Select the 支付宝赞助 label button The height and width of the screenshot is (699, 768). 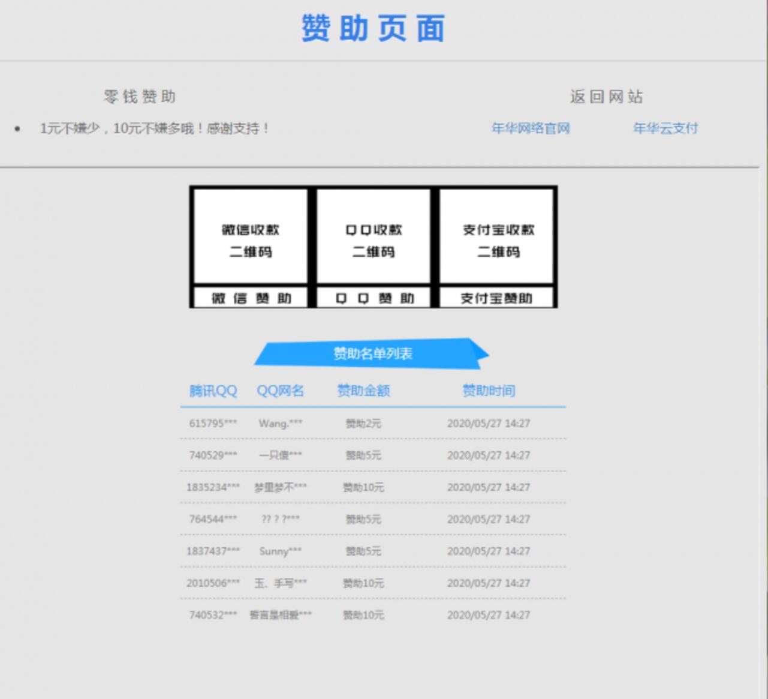tap(497, 298)
